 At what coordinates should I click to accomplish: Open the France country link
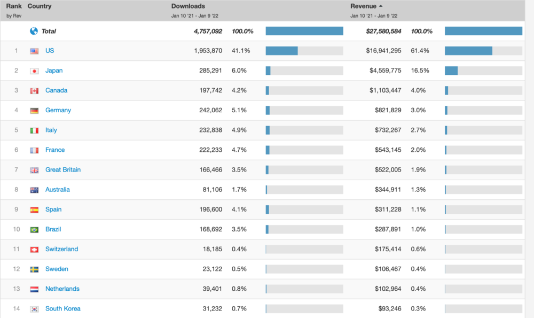coord(55,150)
